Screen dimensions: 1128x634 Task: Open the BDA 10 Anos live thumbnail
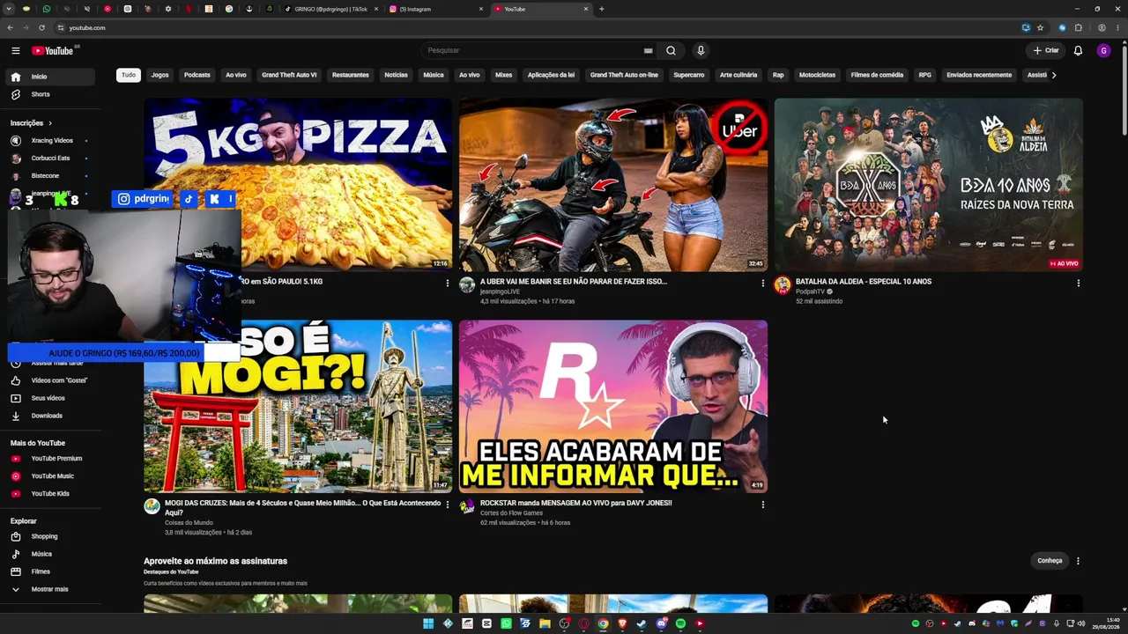pos(929,185)
